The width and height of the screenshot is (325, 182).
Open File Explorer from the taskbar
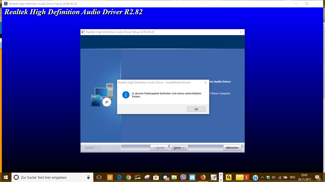pos(174,178)
